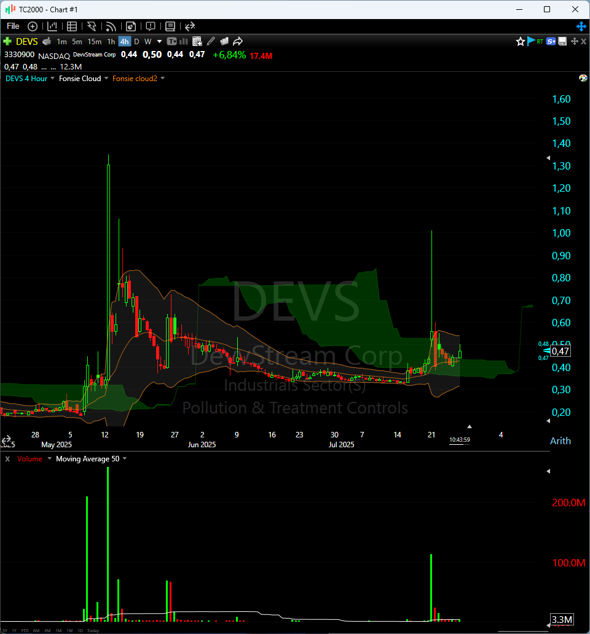Click the Fonsie cloud2 indicator label

[x=135, y=79]
